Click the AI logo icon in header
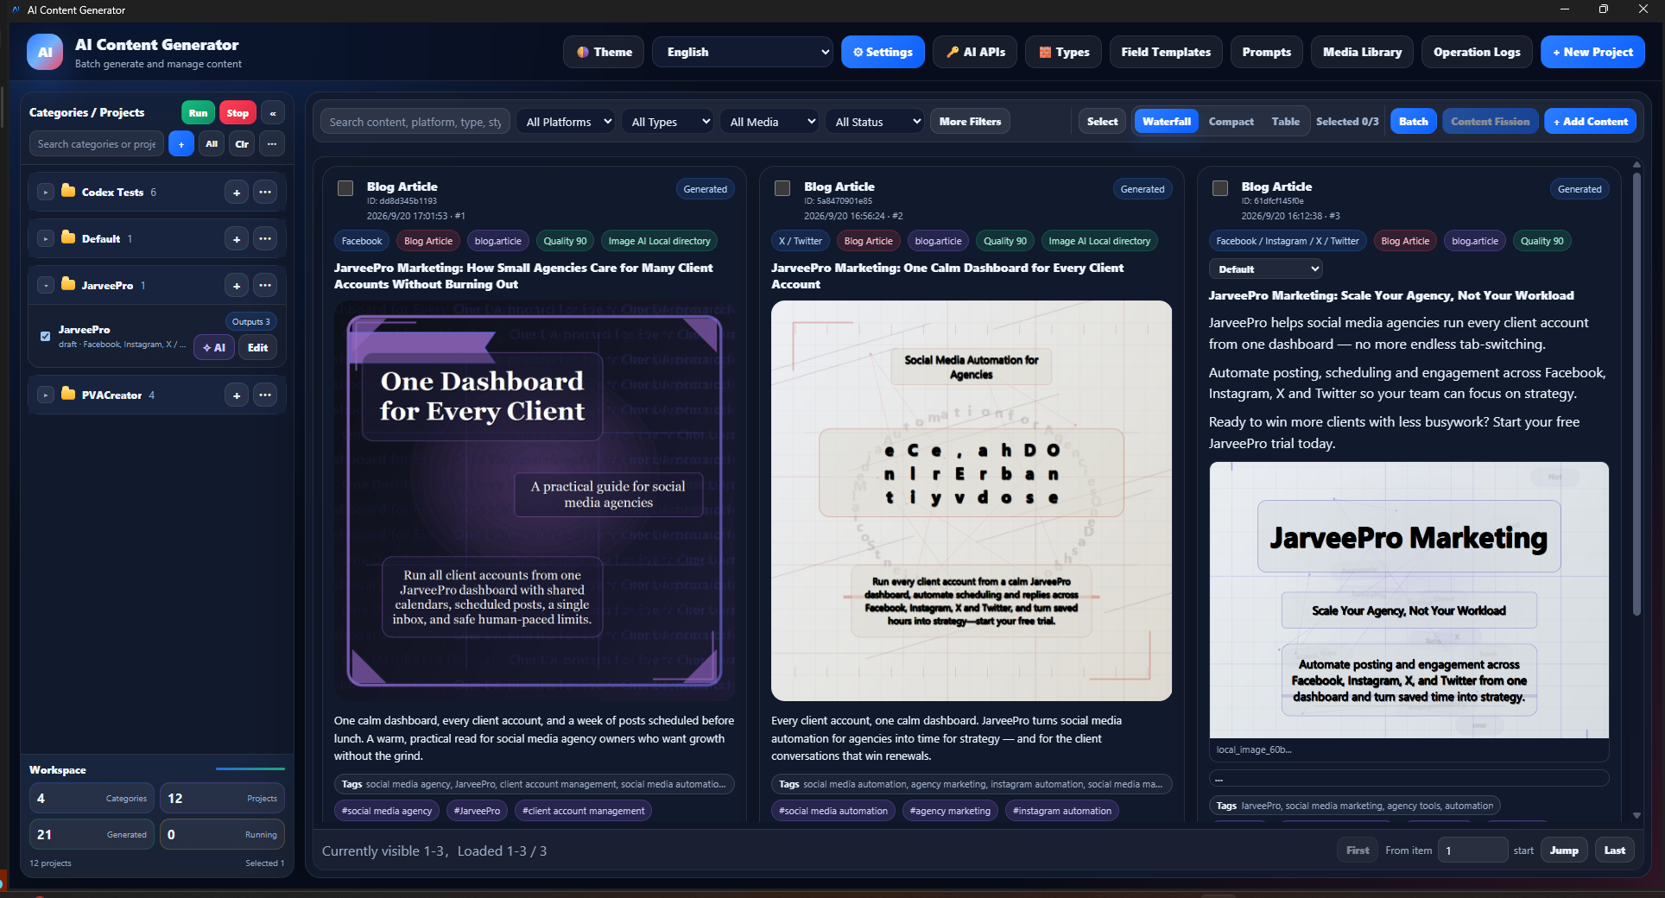Viewport: 1665px width, 898px height. [45, 52]
